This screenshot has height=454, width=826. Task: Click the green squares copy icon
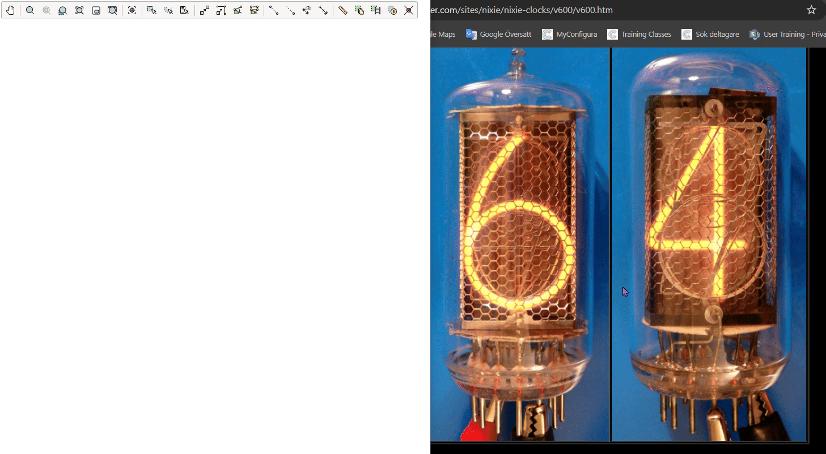pos(359,10)
